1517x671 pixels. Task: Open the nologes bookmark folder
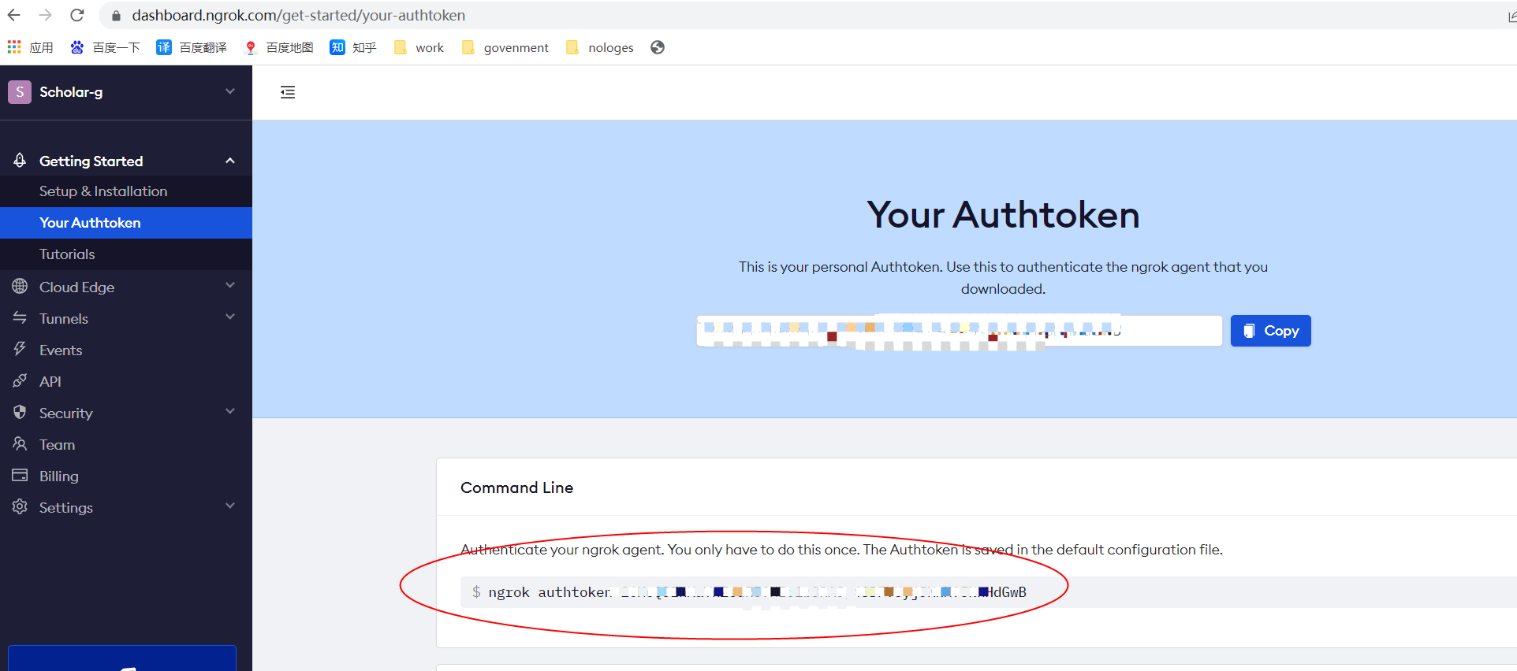600,47
